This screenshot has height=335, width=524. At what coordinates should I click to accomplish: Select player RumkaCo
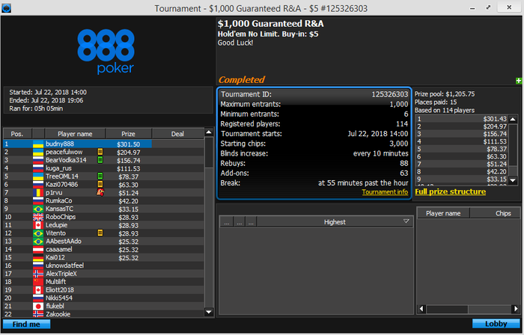103,200
